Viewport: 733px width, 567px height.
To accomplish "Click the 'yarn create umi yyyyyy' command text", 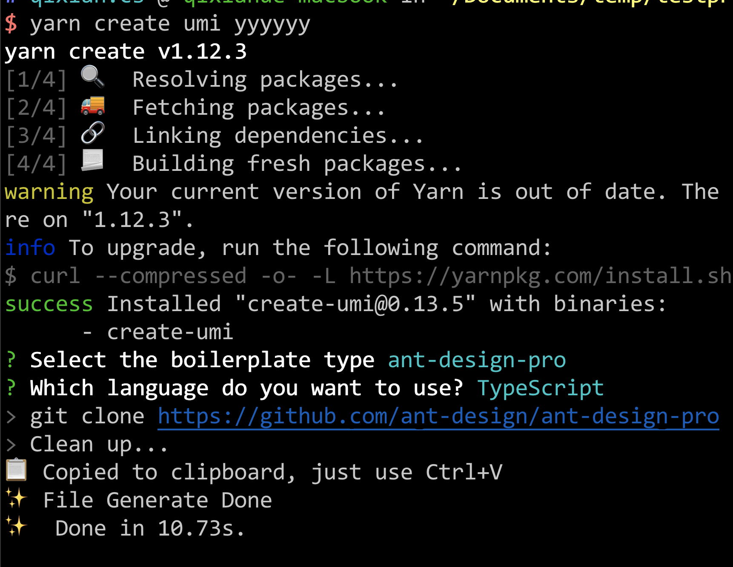I will (x=170, y=24).
